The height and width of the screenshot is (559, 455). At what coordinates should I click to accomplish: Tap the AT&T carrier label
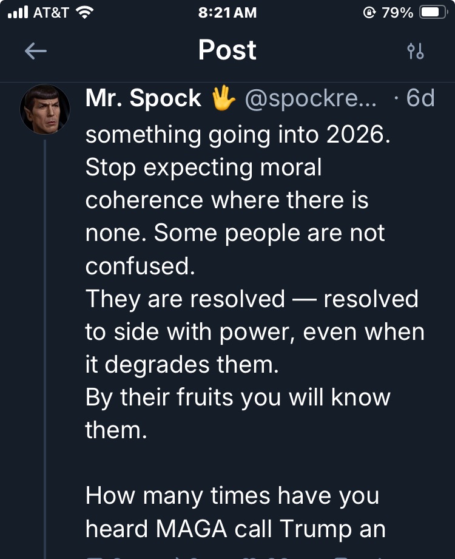pyautogui.click(x=51, y=13)
